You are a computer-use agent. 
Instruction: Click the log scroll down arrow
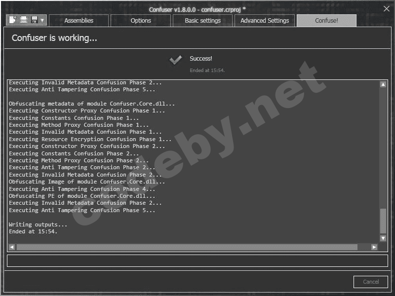tap(383, 238)
